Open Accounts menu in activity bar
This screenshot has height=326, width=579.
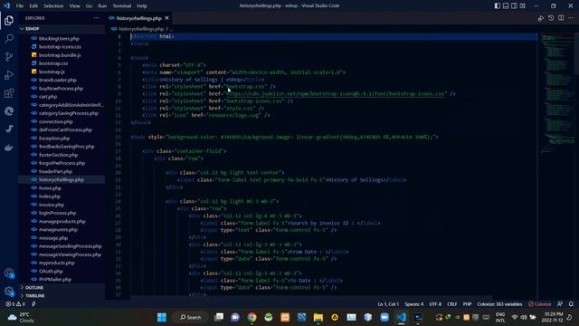[x=9, y=273]
